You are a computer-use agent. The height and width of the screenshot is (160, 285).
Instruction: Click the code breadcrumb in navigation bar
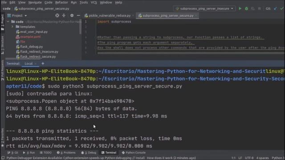7,8
